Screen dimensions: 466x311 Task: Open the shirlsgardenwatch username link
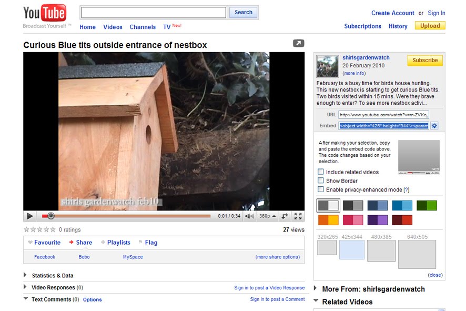366,58
